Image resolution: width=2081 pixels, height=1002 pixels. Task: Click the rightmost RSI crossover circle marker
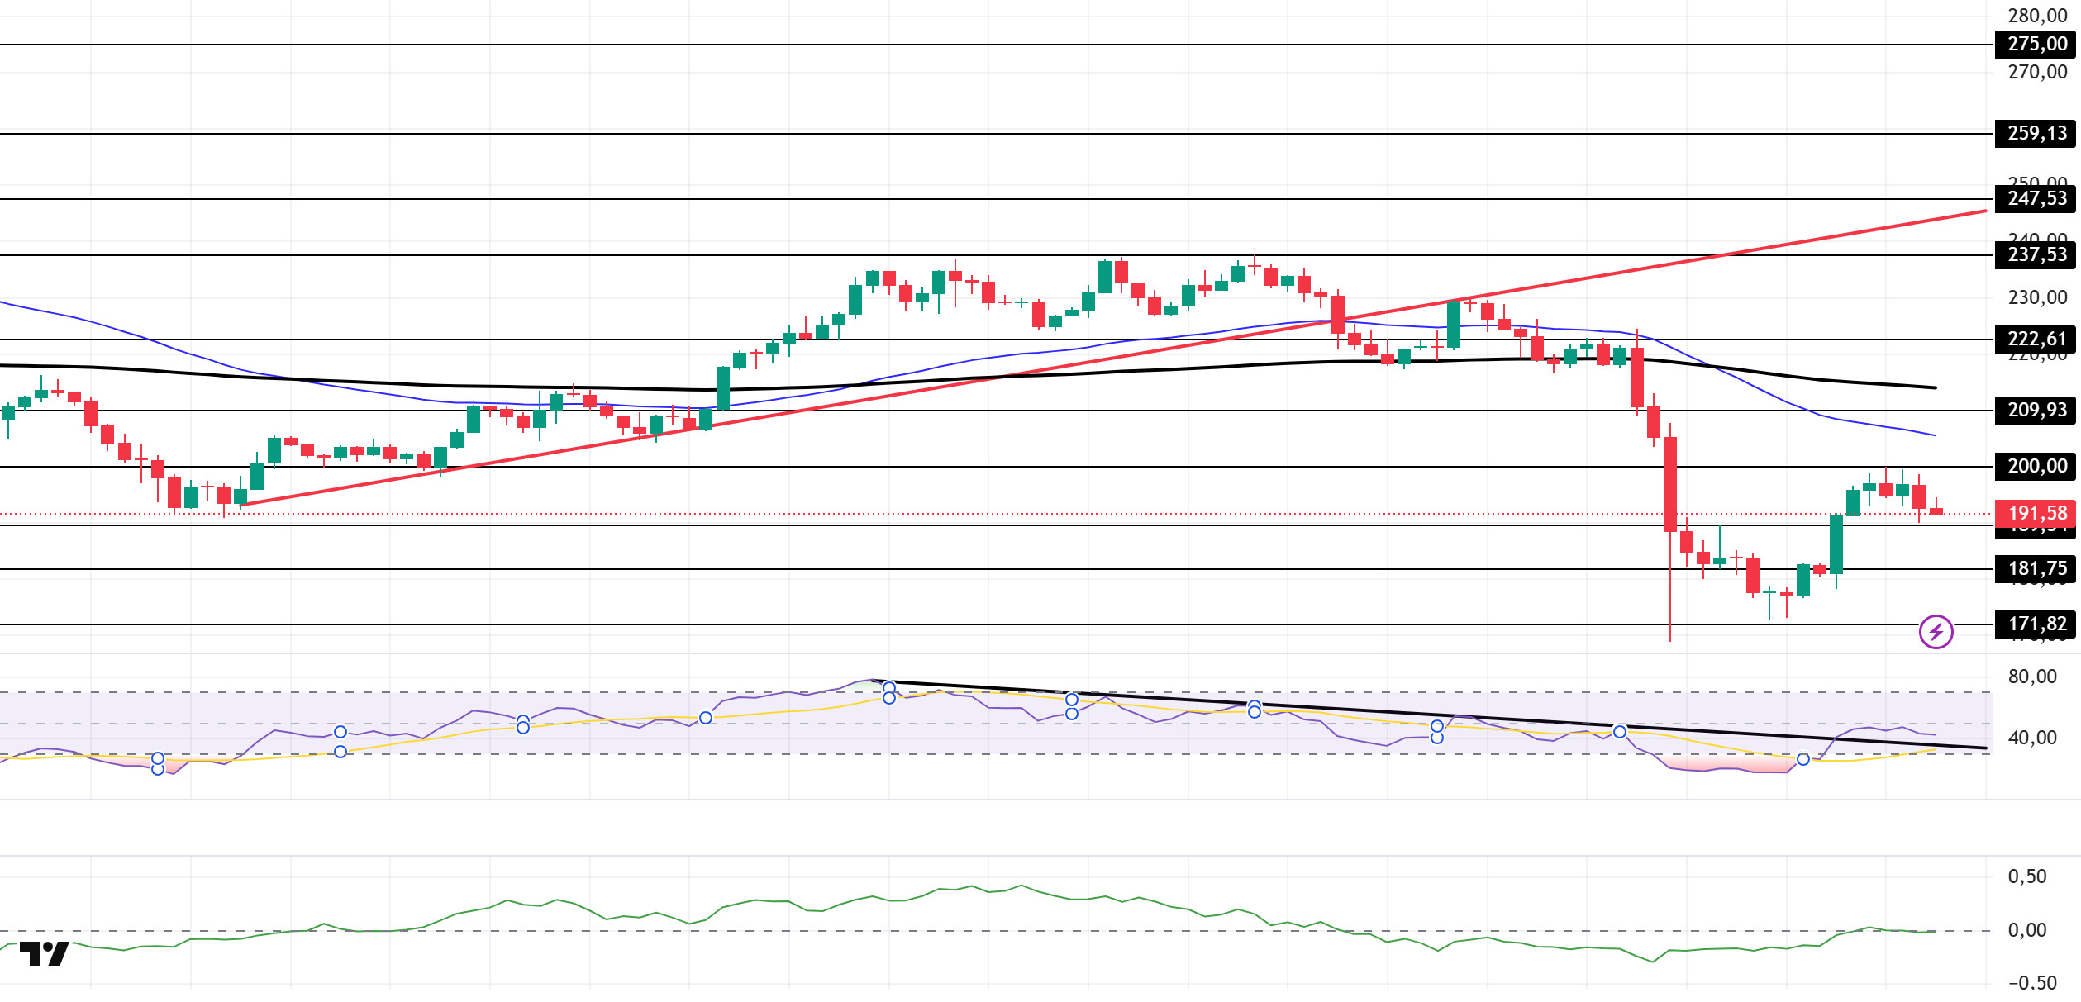1803,759
